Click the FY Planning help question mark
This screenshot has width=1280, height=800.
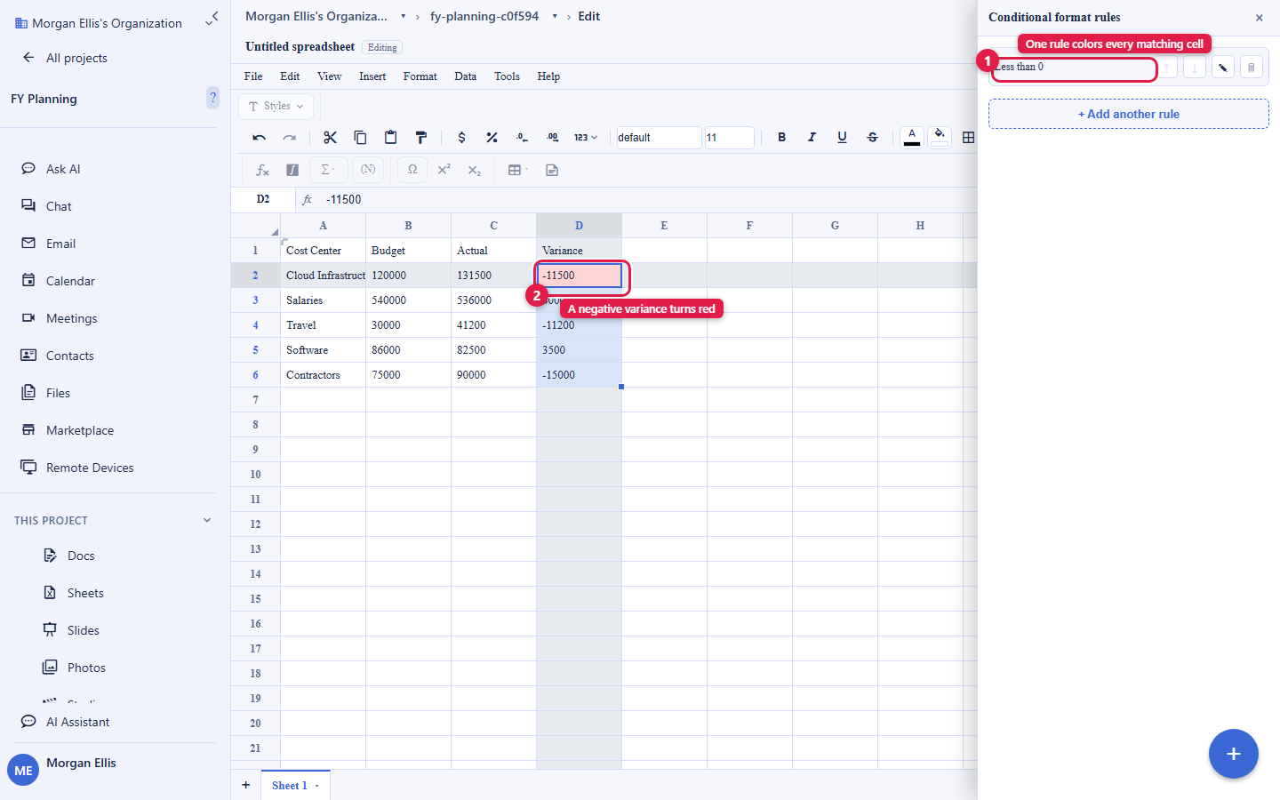pyautogui.click(x=212, y=98)
